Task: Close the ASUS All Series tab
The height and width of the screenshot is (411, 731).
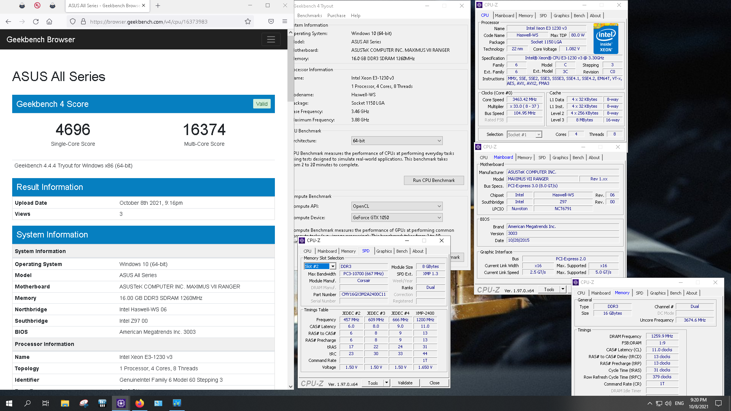Action: (x=144, y=6)
